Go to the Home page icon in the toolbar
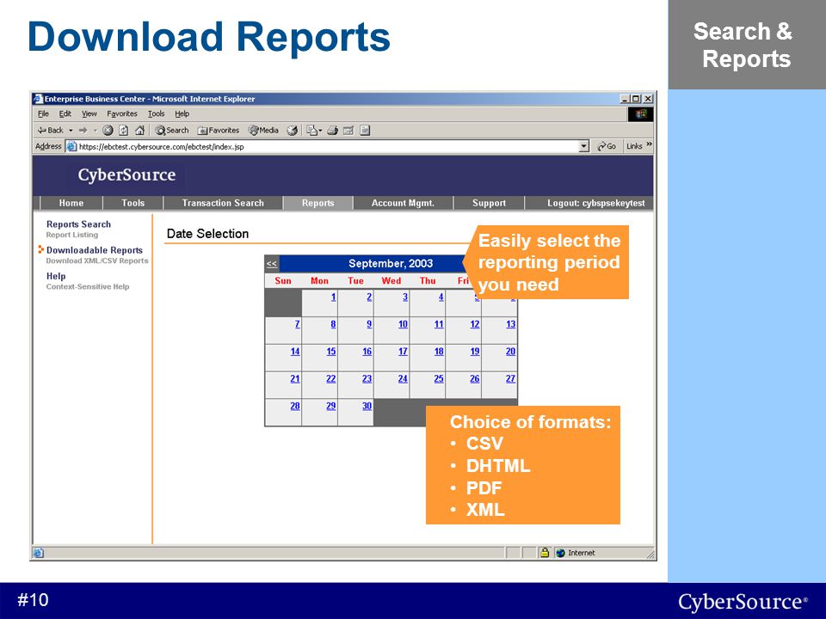Viewport: 826px width, 619px height. (x=139, y=130)
